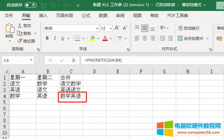Click the formula bar with PHONETIC formula

[x=152, y=60]
